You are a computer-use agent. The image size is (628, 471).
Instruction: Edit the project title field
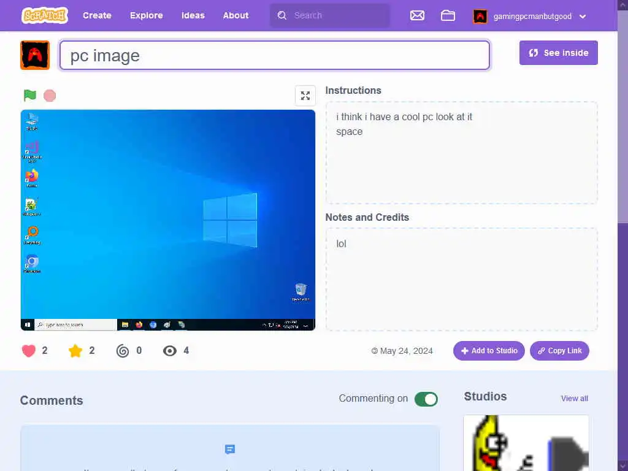click(275, 55)
